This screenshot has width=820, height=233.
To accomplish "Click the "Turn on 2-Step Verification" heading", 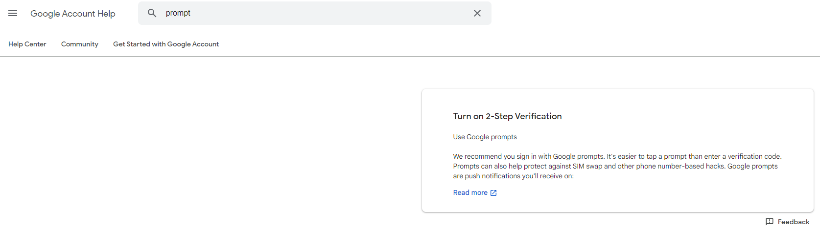I will click(507, 116).
